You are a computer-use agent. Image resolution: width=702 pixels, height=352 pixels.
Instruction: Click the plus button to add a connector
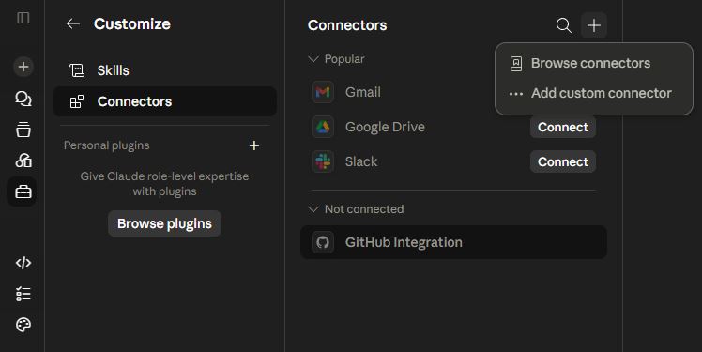tap(594, 25)
